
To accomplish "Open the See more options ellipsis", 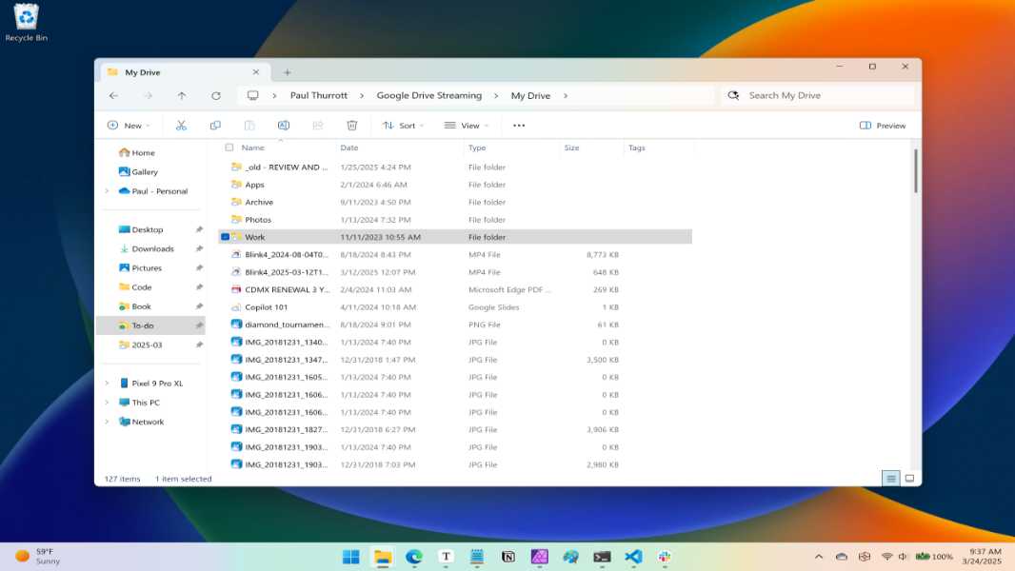I will point(519,126).
